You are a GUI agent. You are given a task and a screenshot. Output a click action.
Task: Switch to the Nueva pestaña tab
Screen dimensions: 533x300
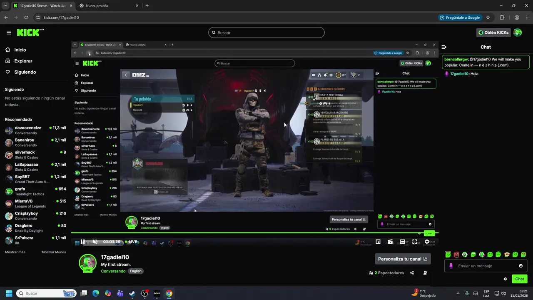pyautogui.click(x=108, y=6)
